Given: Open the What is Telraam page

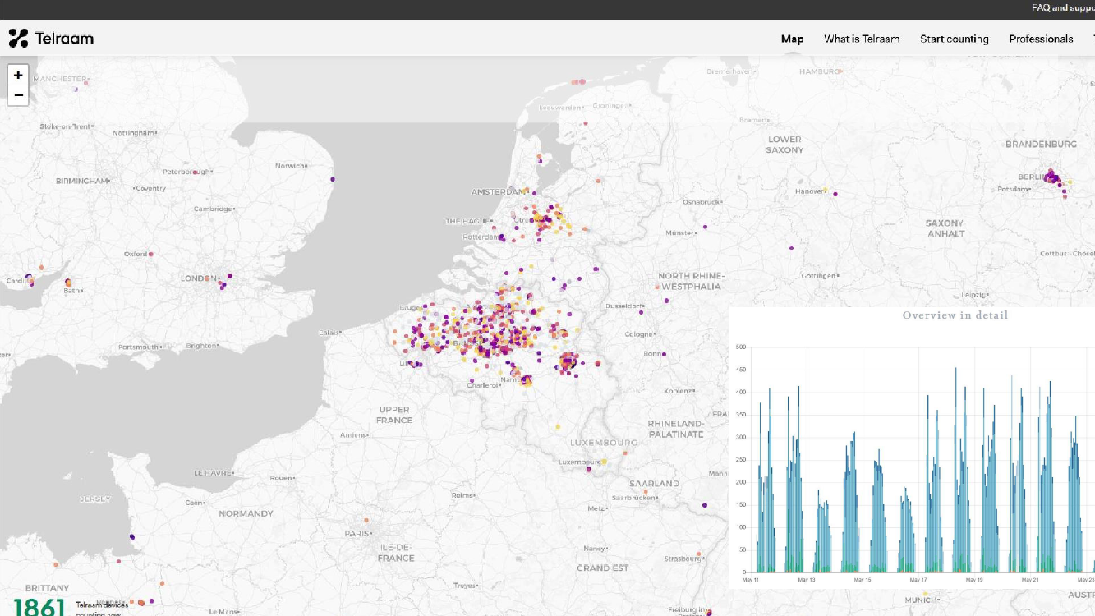Looking at the screenshot, I should pyautogui.click(x=862, y=39).
